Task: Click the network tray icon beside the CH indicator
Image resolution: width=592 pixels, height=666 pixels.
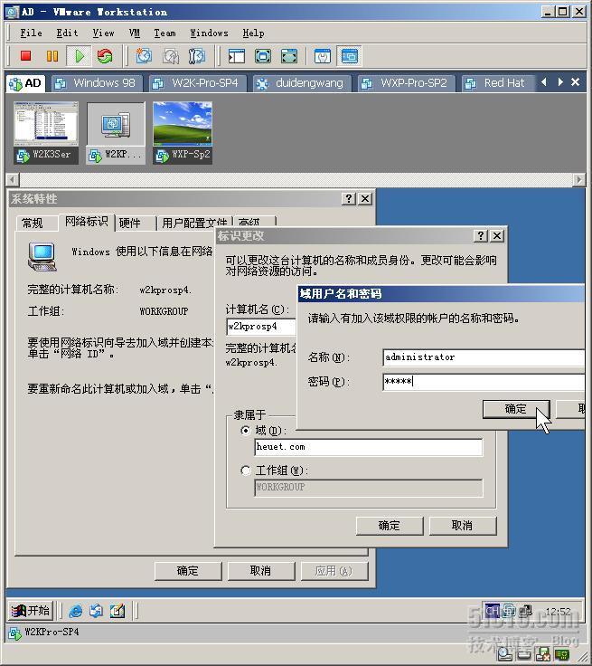Action: [x=509, y=611]
